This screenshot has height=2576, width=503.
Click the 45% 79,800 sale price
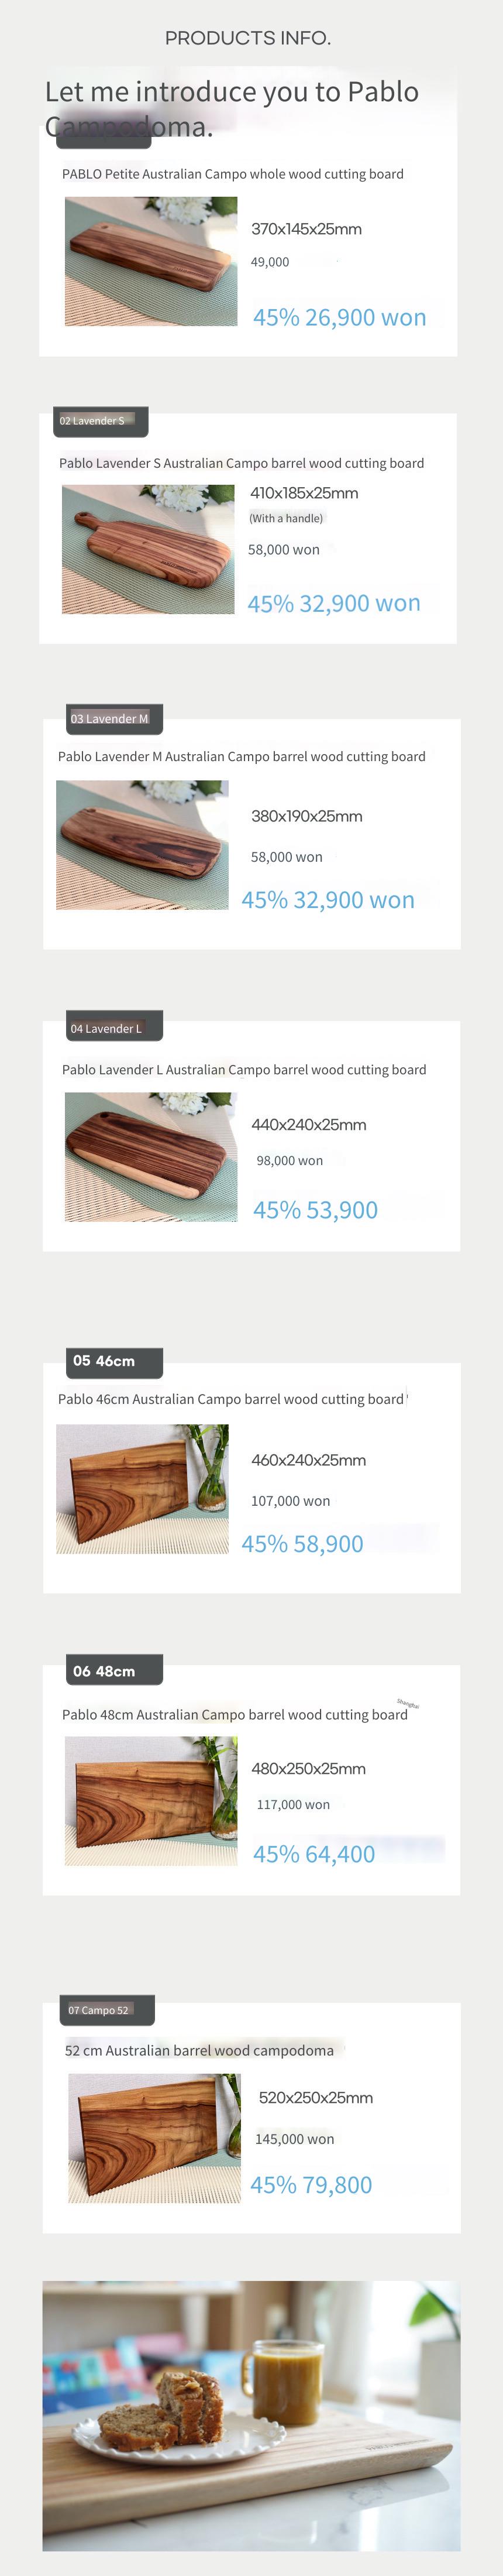point(311,2185)
